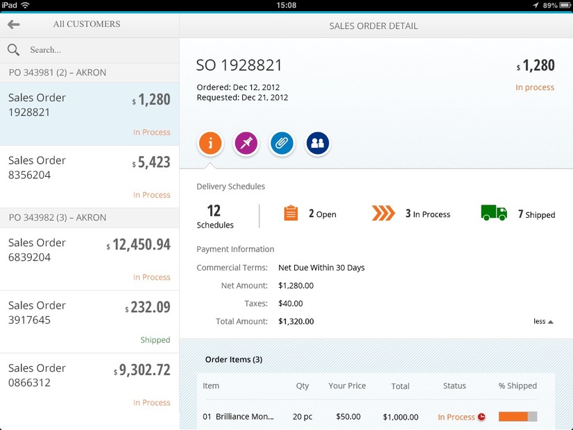Click the $12,450.94 order amount
This screenshot has width=573, height=430.
(x=139, y=245)
